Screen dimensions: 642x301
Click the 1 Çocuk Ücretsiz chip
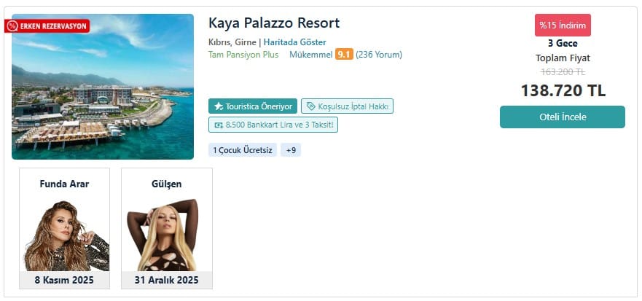(x=243, y=150)
